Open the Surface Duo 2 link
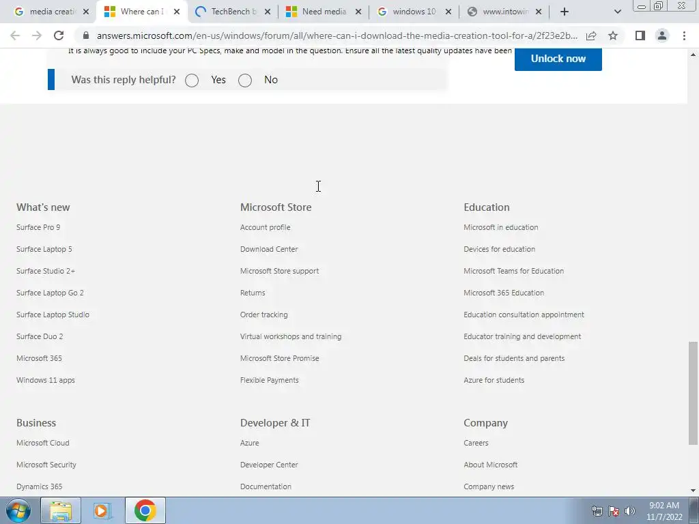699x524 pixels. click(40, 336)
